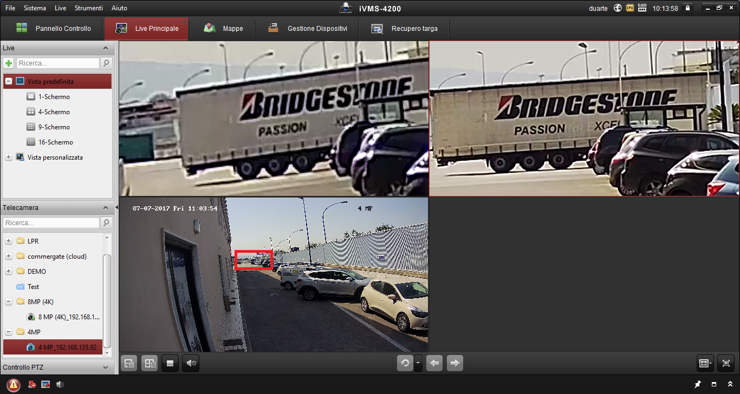This screenshot has width=740, height=394.
Task: Collapse the Live panel header chevron
Action: [x=106, y=48]
